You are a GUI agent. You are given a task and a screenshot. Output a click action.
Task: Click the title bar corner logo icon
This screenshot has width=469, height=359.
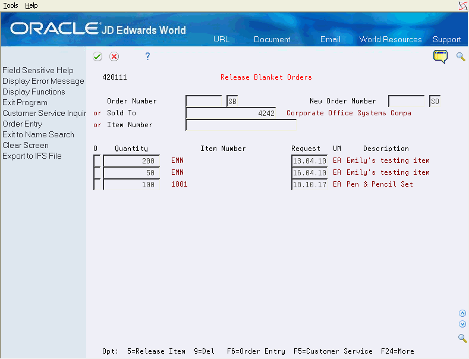point(463,6)
